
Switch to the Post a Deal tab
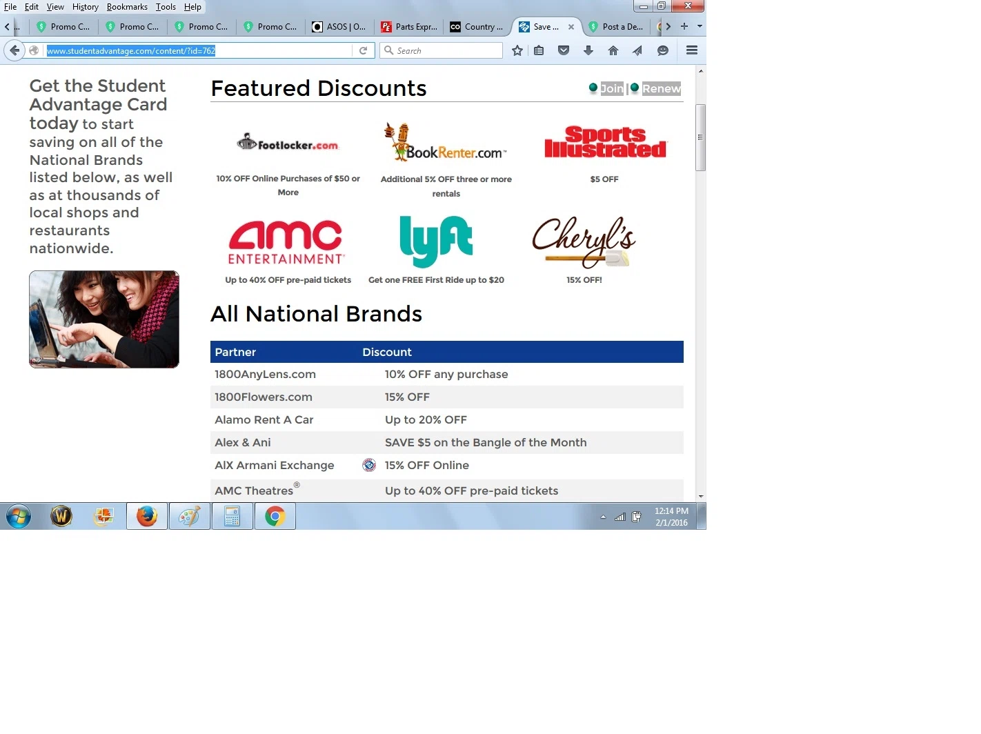[616, 27]
